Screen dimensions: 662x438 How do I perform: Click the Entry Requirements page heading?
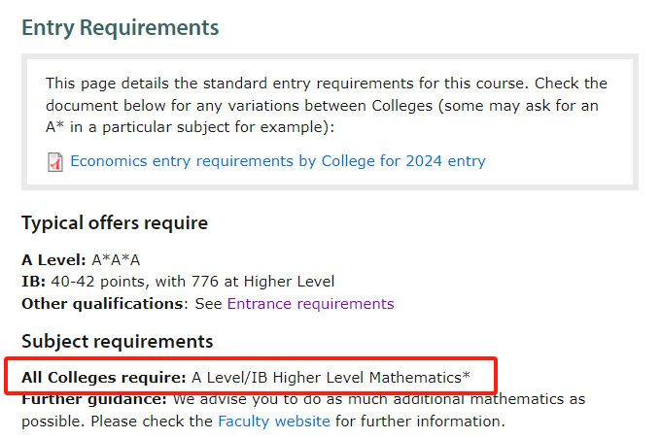(x=121, y=28)
